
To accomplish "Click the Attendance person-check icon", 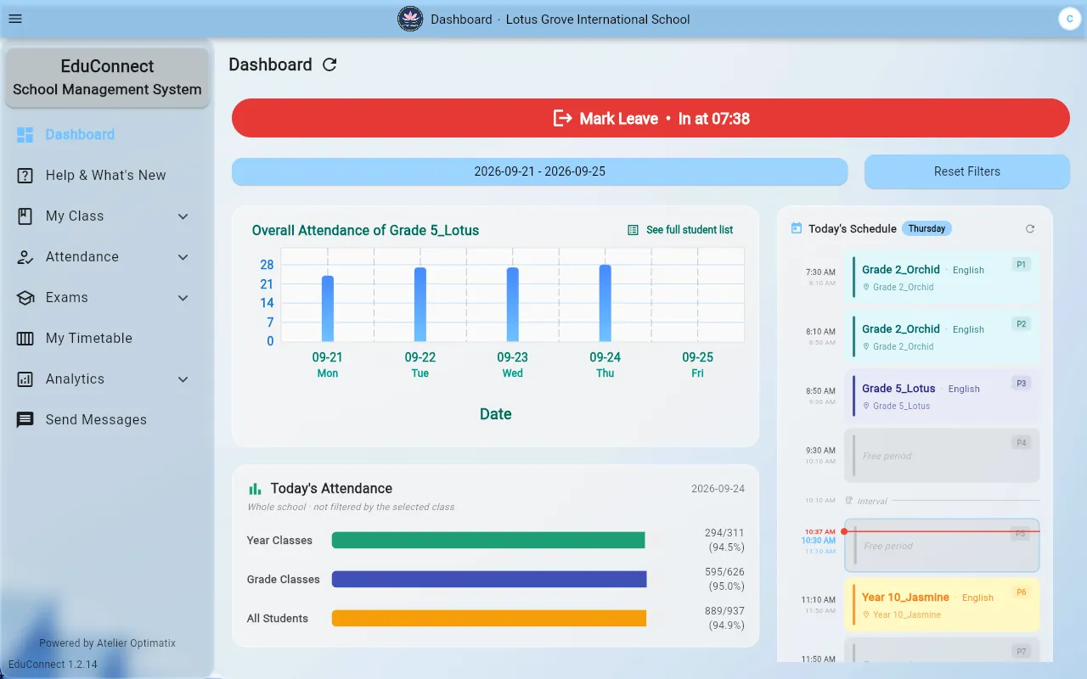I will point(25,256).
